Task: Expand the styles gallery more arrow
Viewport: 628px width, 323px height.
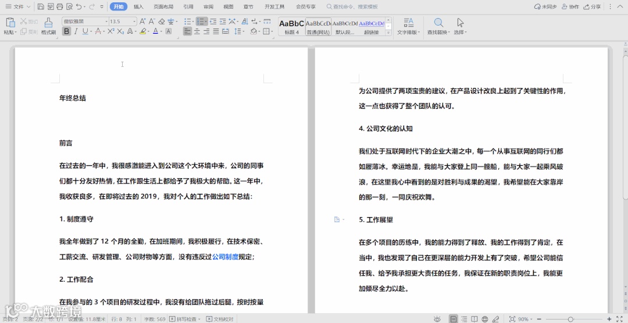Action: (388, 33)
